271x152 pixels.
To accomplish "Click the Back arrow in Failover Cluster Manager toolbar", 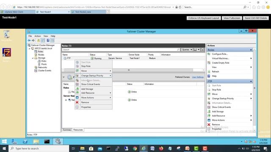I will [x=29, y=41].
